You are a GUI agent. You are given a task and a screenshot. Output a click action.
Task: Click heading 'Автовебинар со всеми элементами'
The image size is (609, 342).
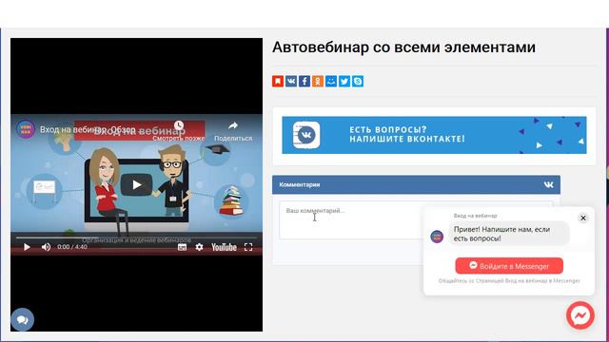403,47
